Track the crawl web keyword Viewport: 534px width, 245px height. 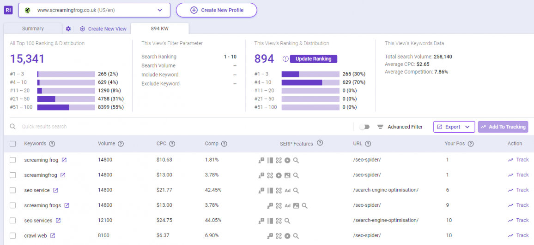coord(518,235)
